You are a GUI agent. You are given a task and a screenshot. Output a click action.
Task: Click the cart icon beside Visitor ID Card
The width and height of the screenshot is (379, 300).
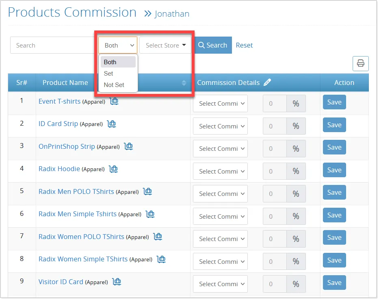(117, 282)
